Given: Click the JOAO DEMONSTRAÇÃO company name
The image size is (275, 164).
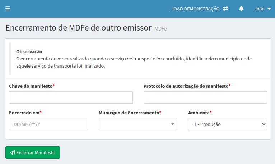Looking at the screenshot, I should 195,9.
